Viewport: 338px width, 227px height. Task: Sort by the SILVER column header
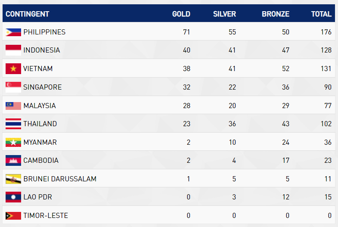click(x=224, y=14)
